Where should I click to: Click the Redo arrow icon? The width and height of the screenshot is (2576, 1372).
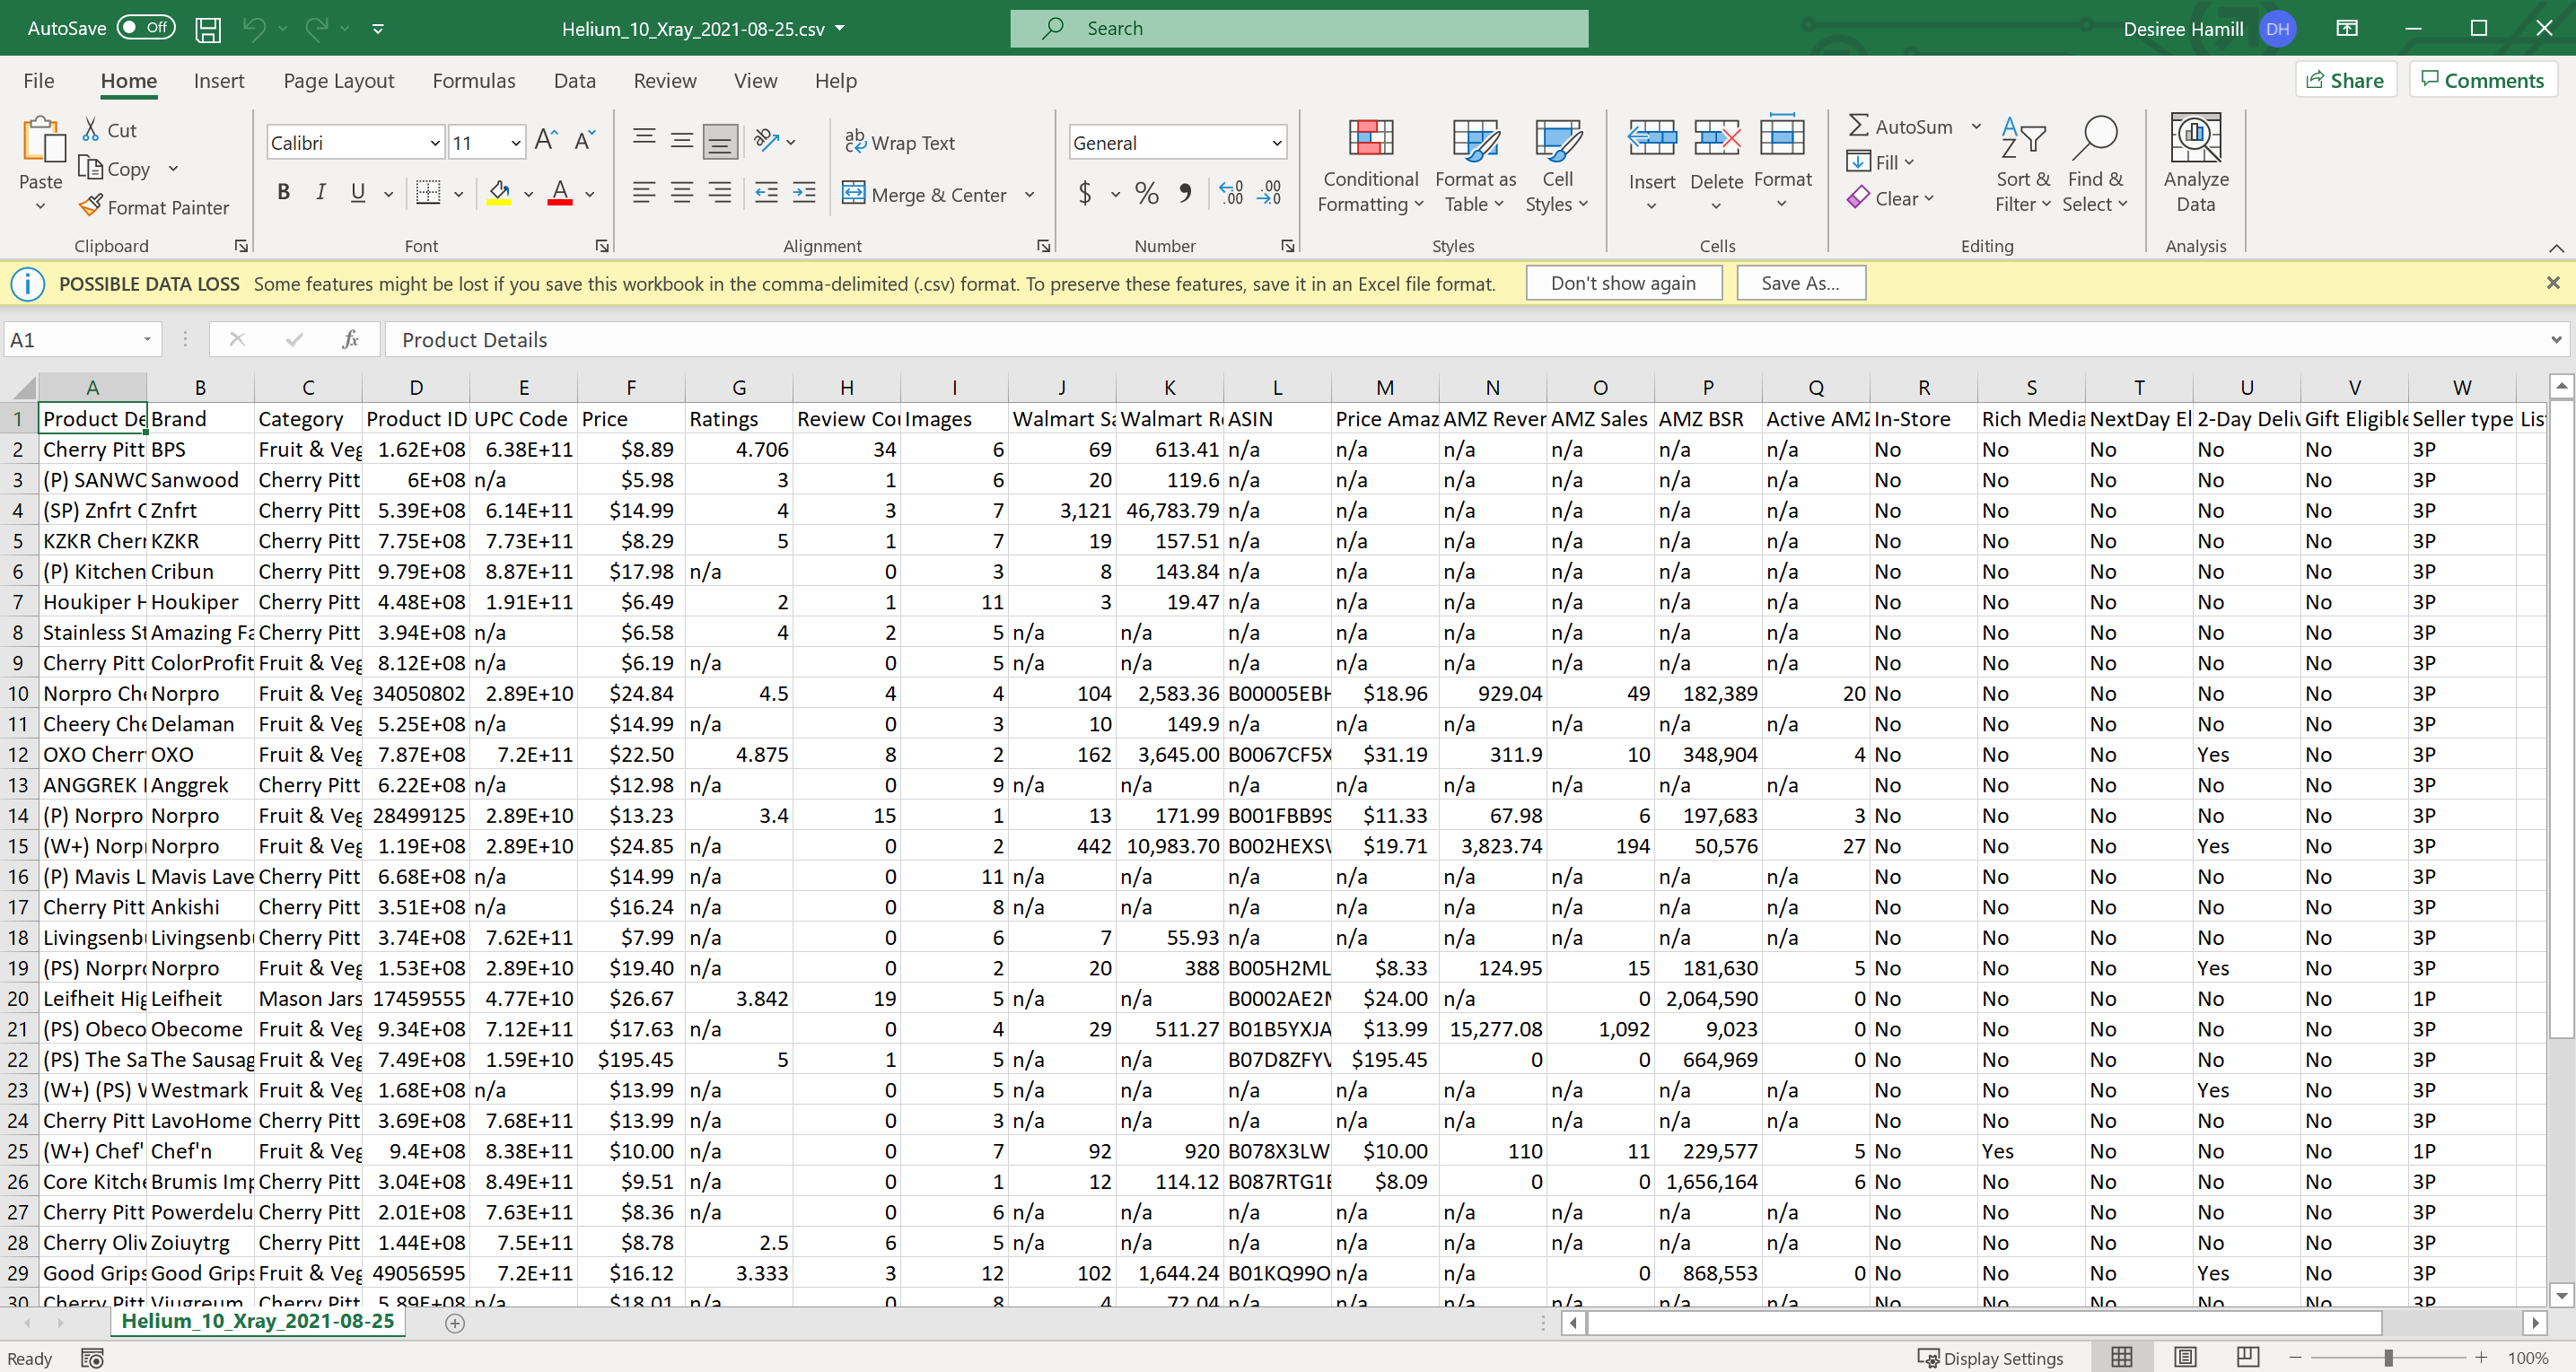pos(317,29)
